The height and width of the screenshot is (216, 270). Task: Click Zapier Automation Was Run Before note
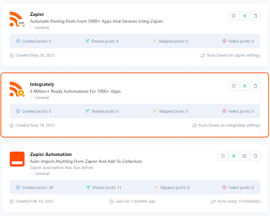pyautogui.click(x=62, y=168)
